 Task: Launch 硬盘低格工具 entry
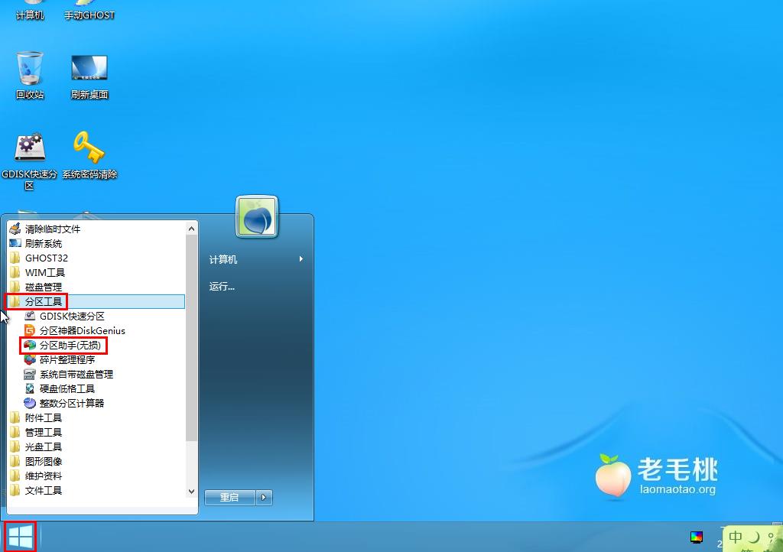[67, 389]
